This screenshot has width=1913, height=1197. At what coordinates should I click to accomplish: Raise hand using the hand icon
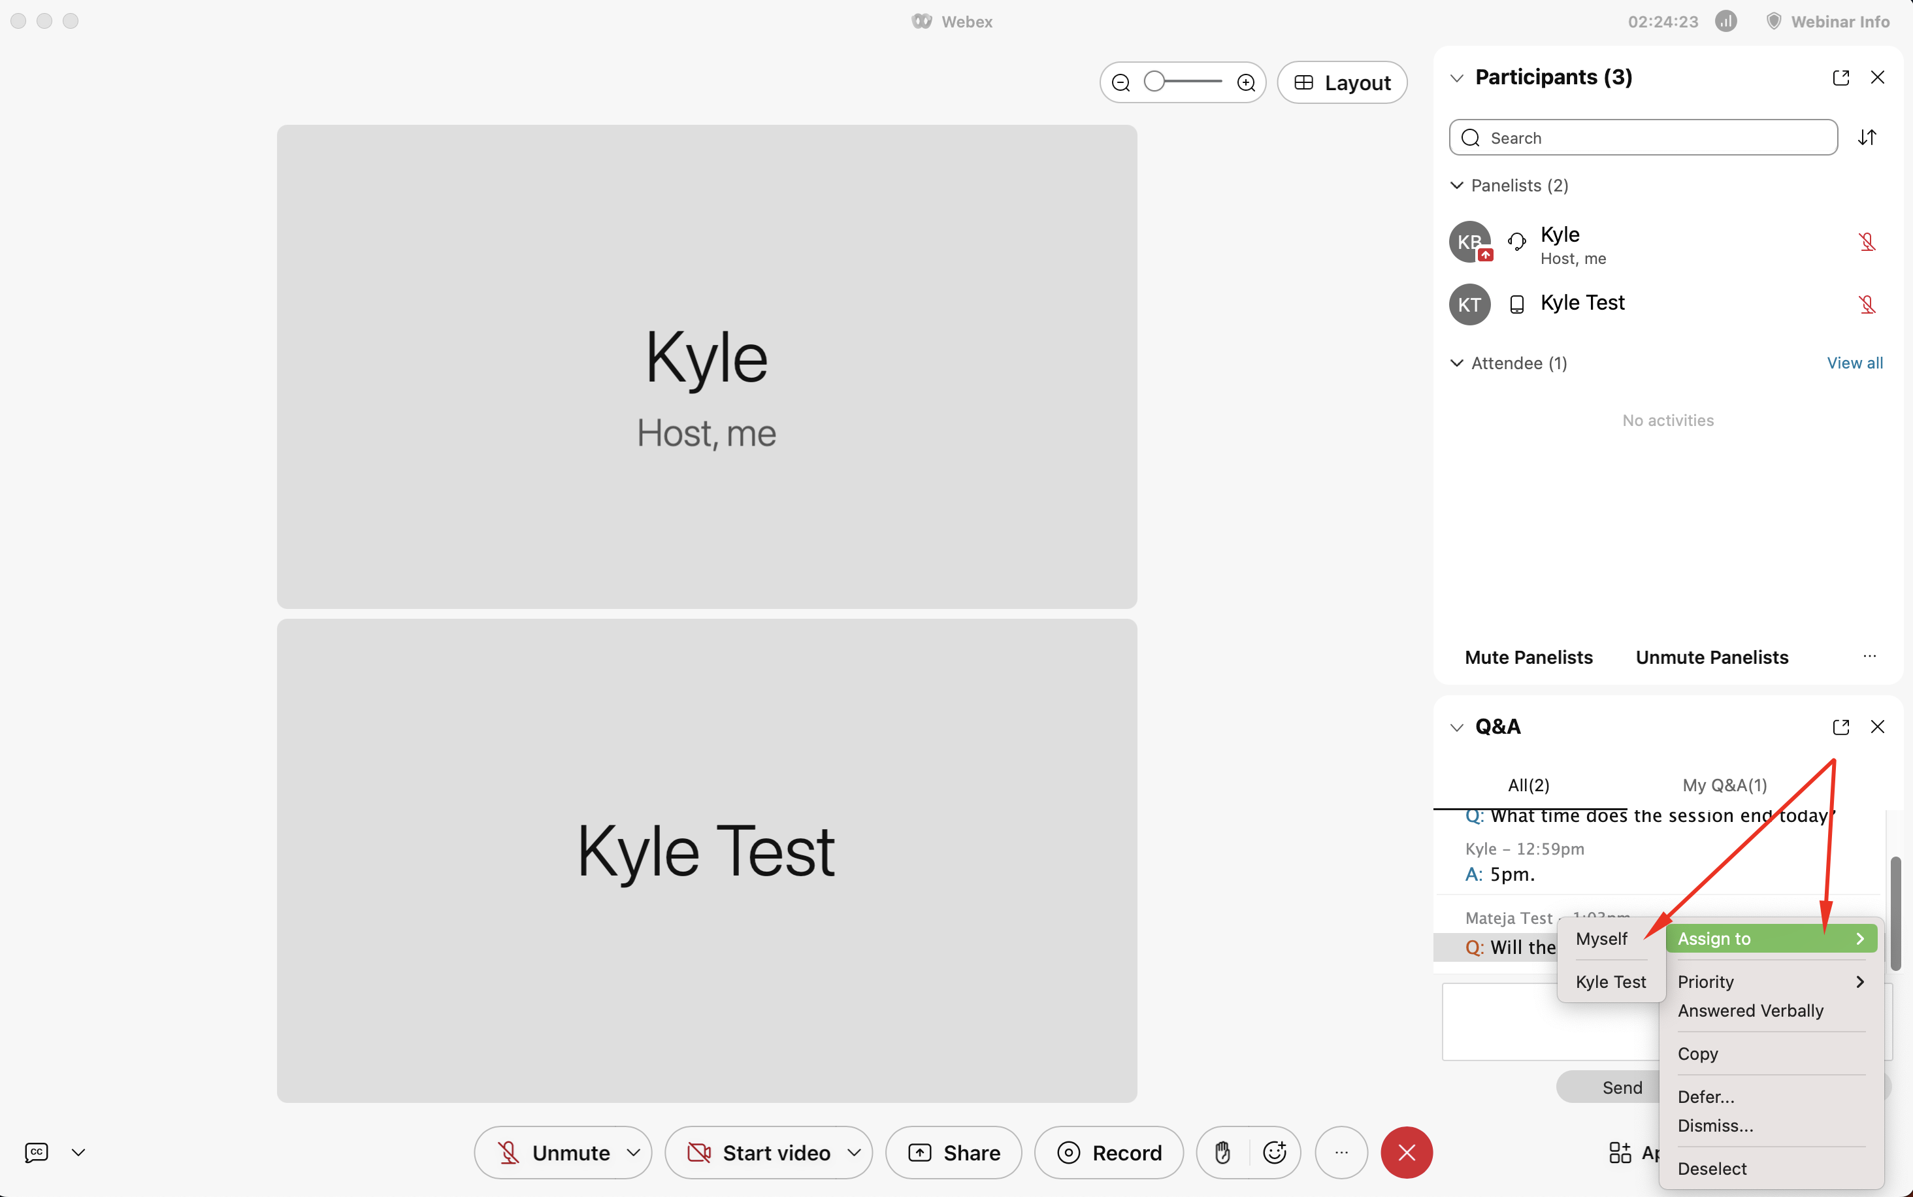pyautogui.click(x=1223, y=1153)
